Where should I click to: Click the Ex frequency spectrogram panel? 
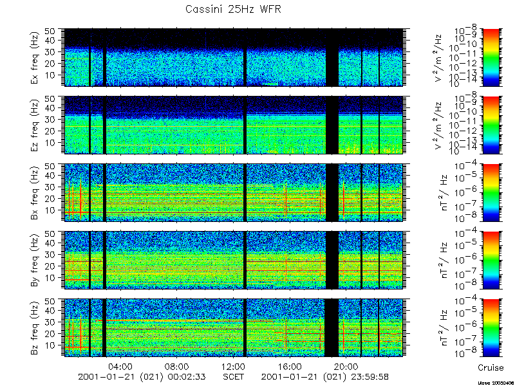point(234,57)
